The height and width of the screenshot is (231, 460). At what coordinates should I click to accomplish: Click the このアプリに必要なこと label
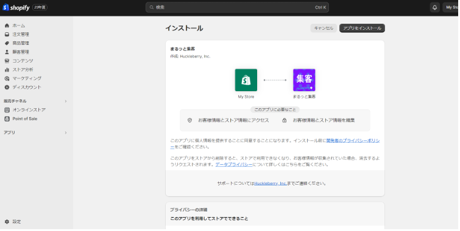pos(275,109)
